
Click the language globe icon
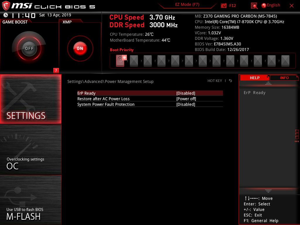264,6
